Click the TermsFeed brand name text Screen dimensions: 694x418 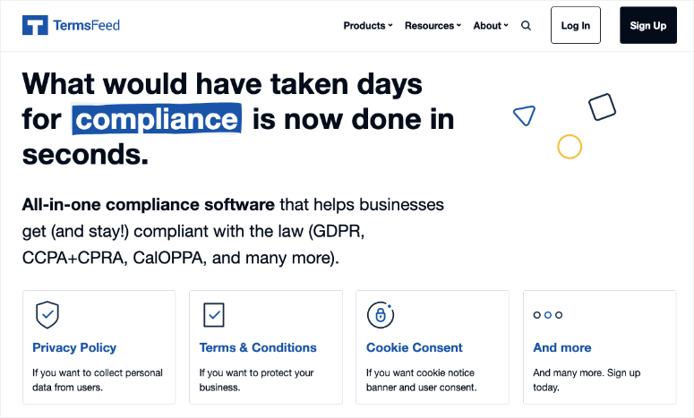[86, 25]
